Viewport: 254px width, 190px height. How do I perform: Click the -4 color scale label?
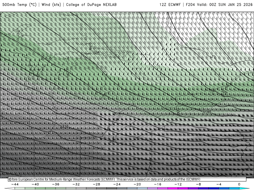click(x=219, y=184)
